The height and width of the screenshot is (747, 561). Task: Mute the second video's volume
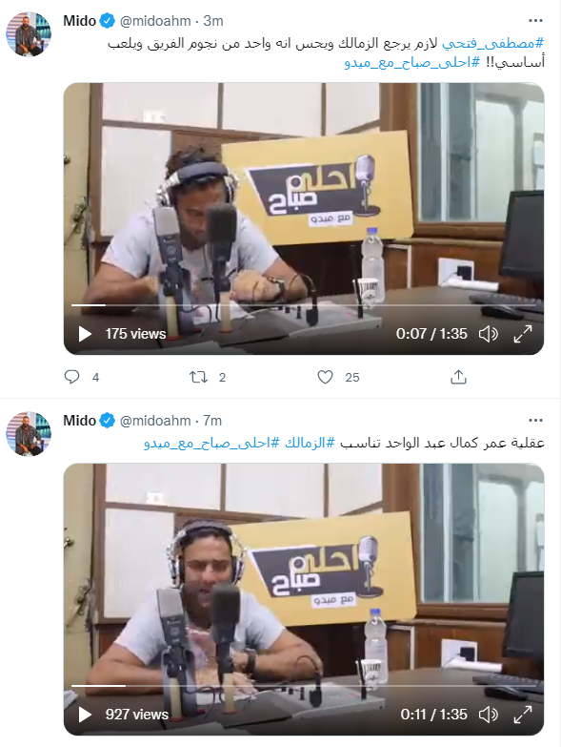point(488,715)
